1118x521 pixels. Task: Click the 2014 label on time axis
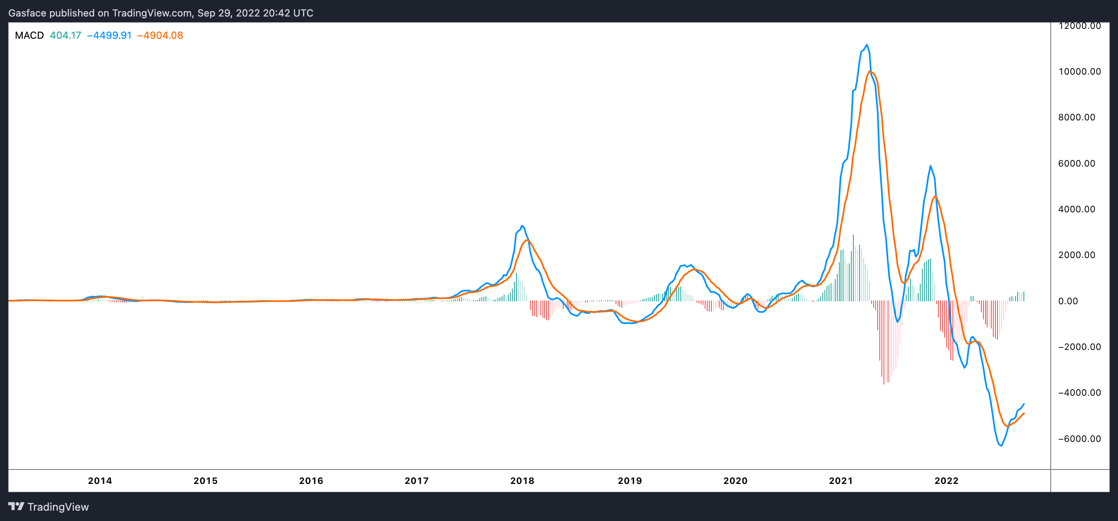tap(100, 481)
